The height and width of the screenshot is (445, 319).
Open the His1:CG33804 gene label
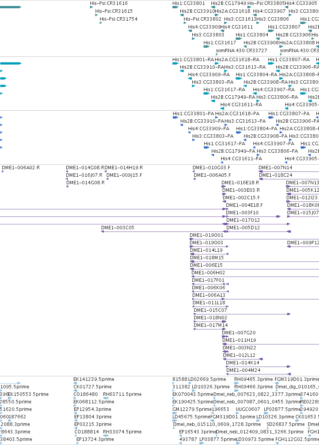point(252,35)
